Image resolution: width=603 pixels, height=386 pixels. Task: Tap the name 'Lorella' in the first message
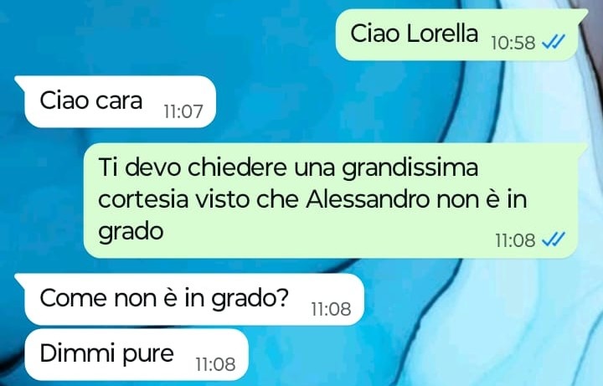442,33
